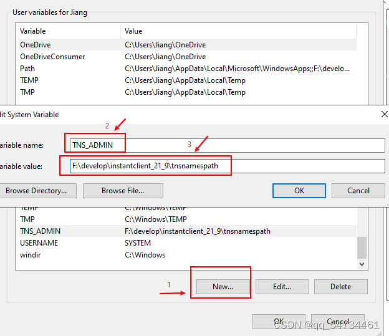Click the Variable column header in user variables
The image size is (389, 336).
click(69, 31)
